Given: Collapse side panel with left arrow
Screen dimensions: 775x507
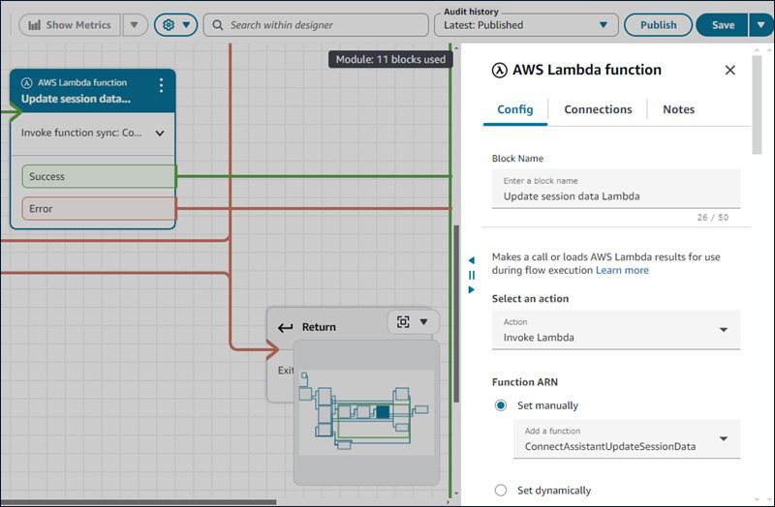Looking at the screenshot, I should tap(471, 260).
